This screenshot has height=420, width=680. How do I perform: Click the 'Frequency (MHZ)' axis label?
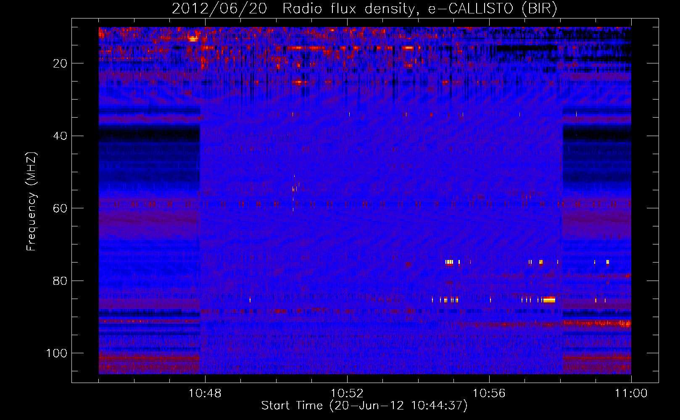[x=32, y=201]
